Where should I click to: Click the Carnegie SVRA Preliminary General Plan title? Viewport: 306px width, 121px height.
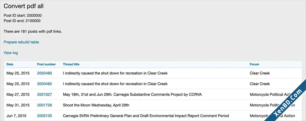click(x=146, y=116)
